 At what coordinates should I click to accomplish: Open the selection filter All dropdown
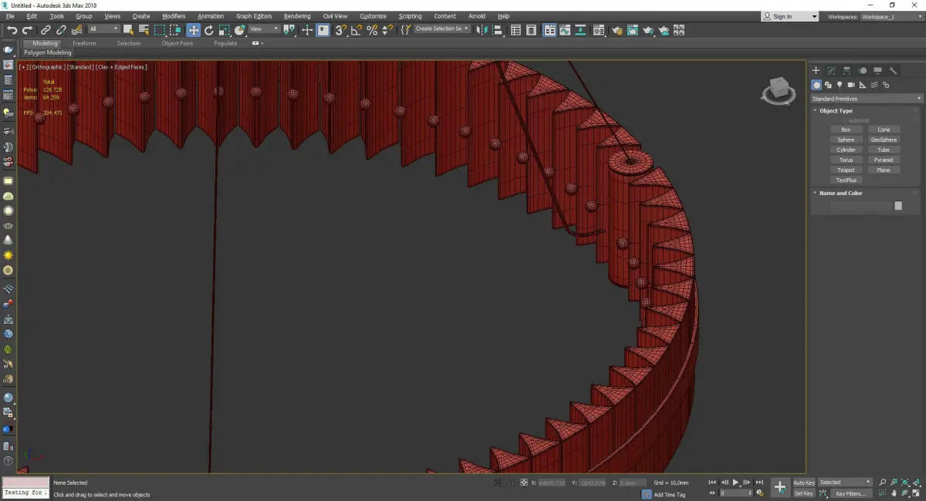click(103, 29)
